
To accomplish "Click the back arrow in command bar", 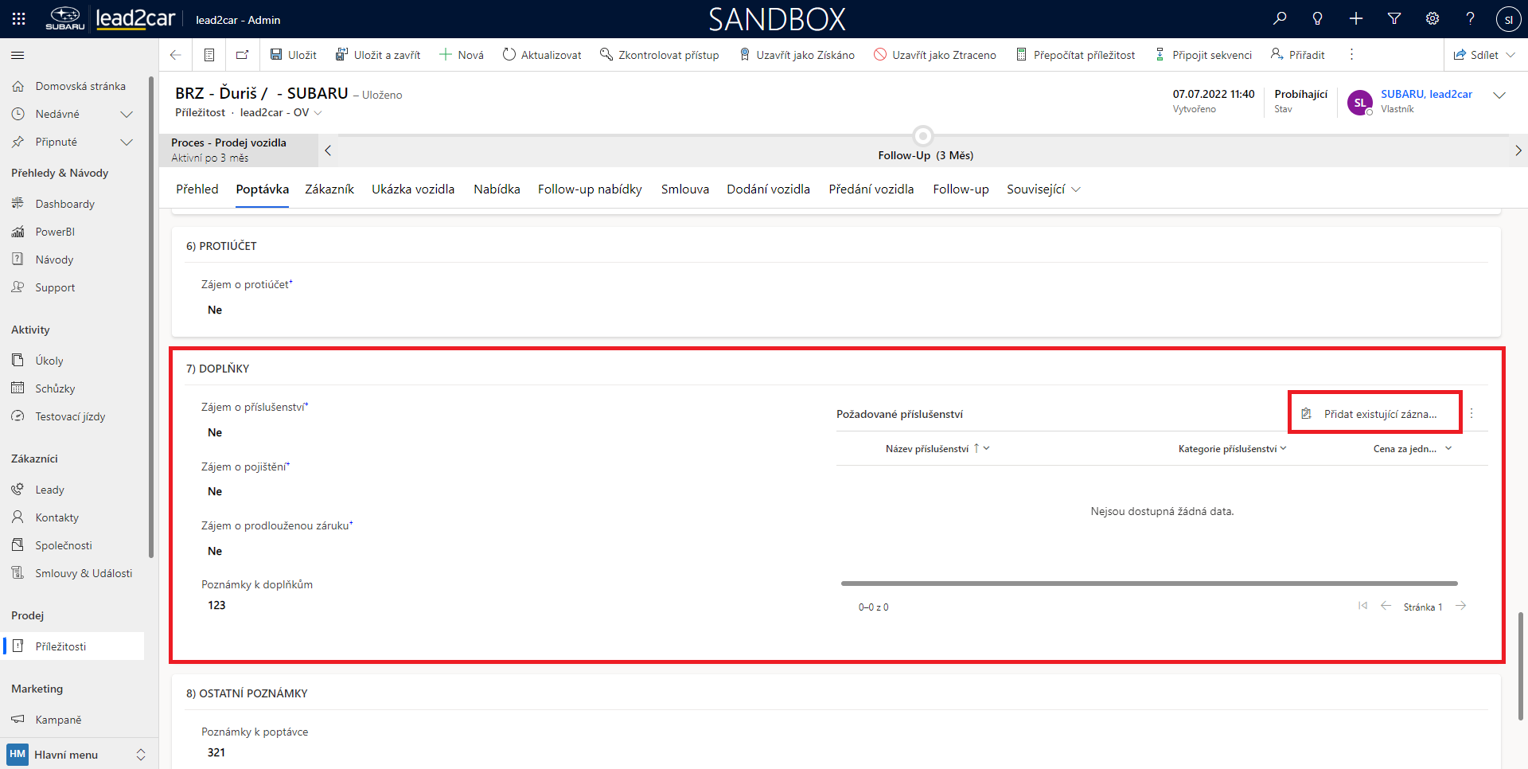I will coord(176,55).
